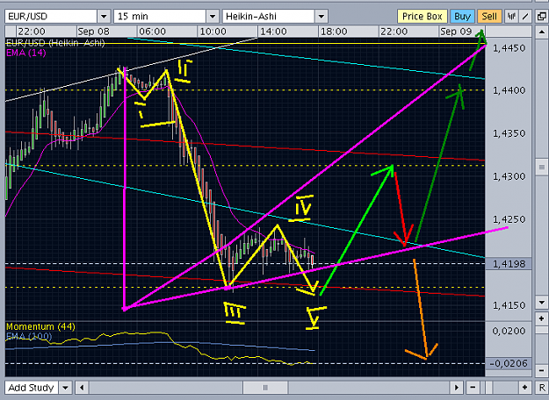This screenshot has height=400, width=549.
Task: Click the 15 min timeframe field
Action: pos(160,17)
